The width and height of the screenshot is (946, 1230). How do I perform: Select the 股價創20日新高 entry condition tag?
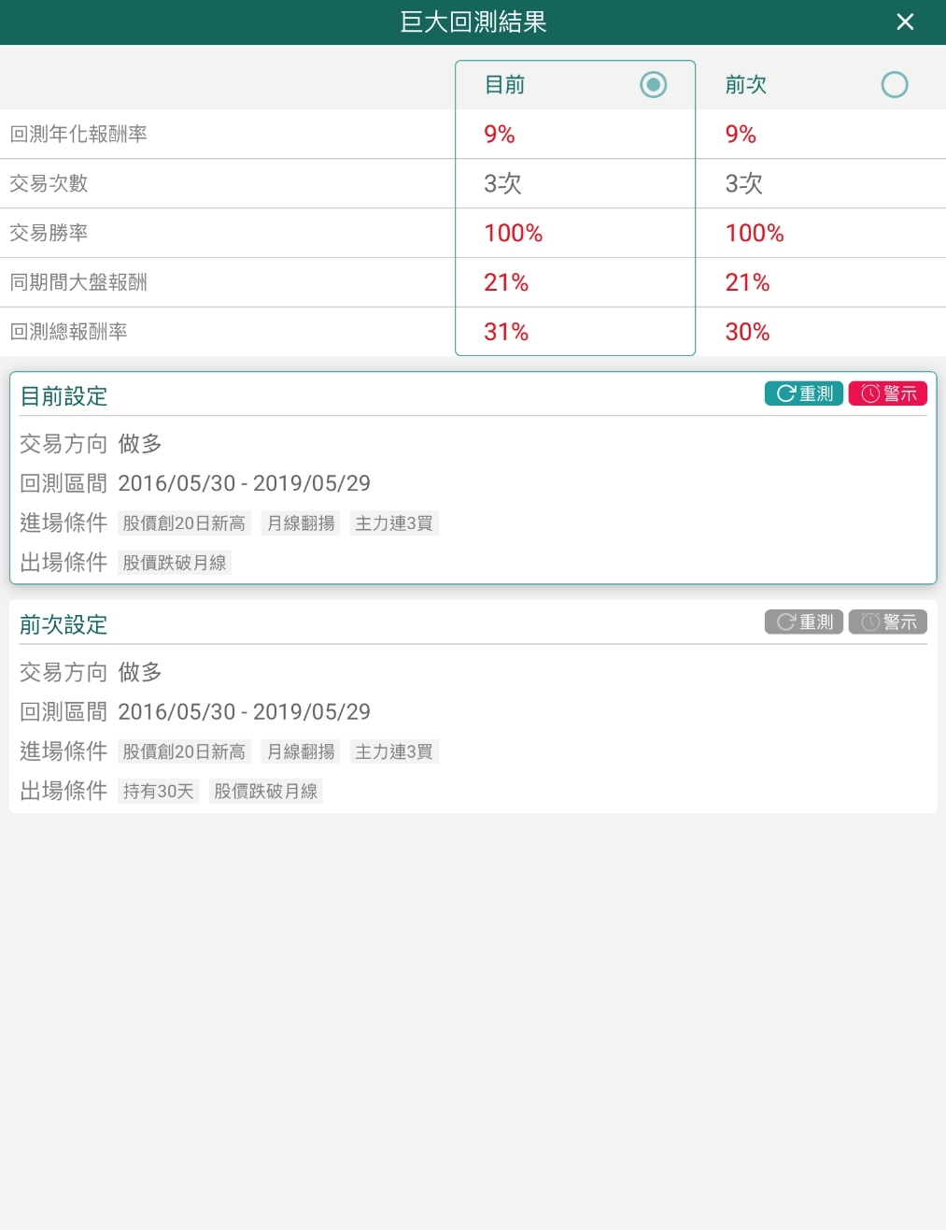(183, 522)
